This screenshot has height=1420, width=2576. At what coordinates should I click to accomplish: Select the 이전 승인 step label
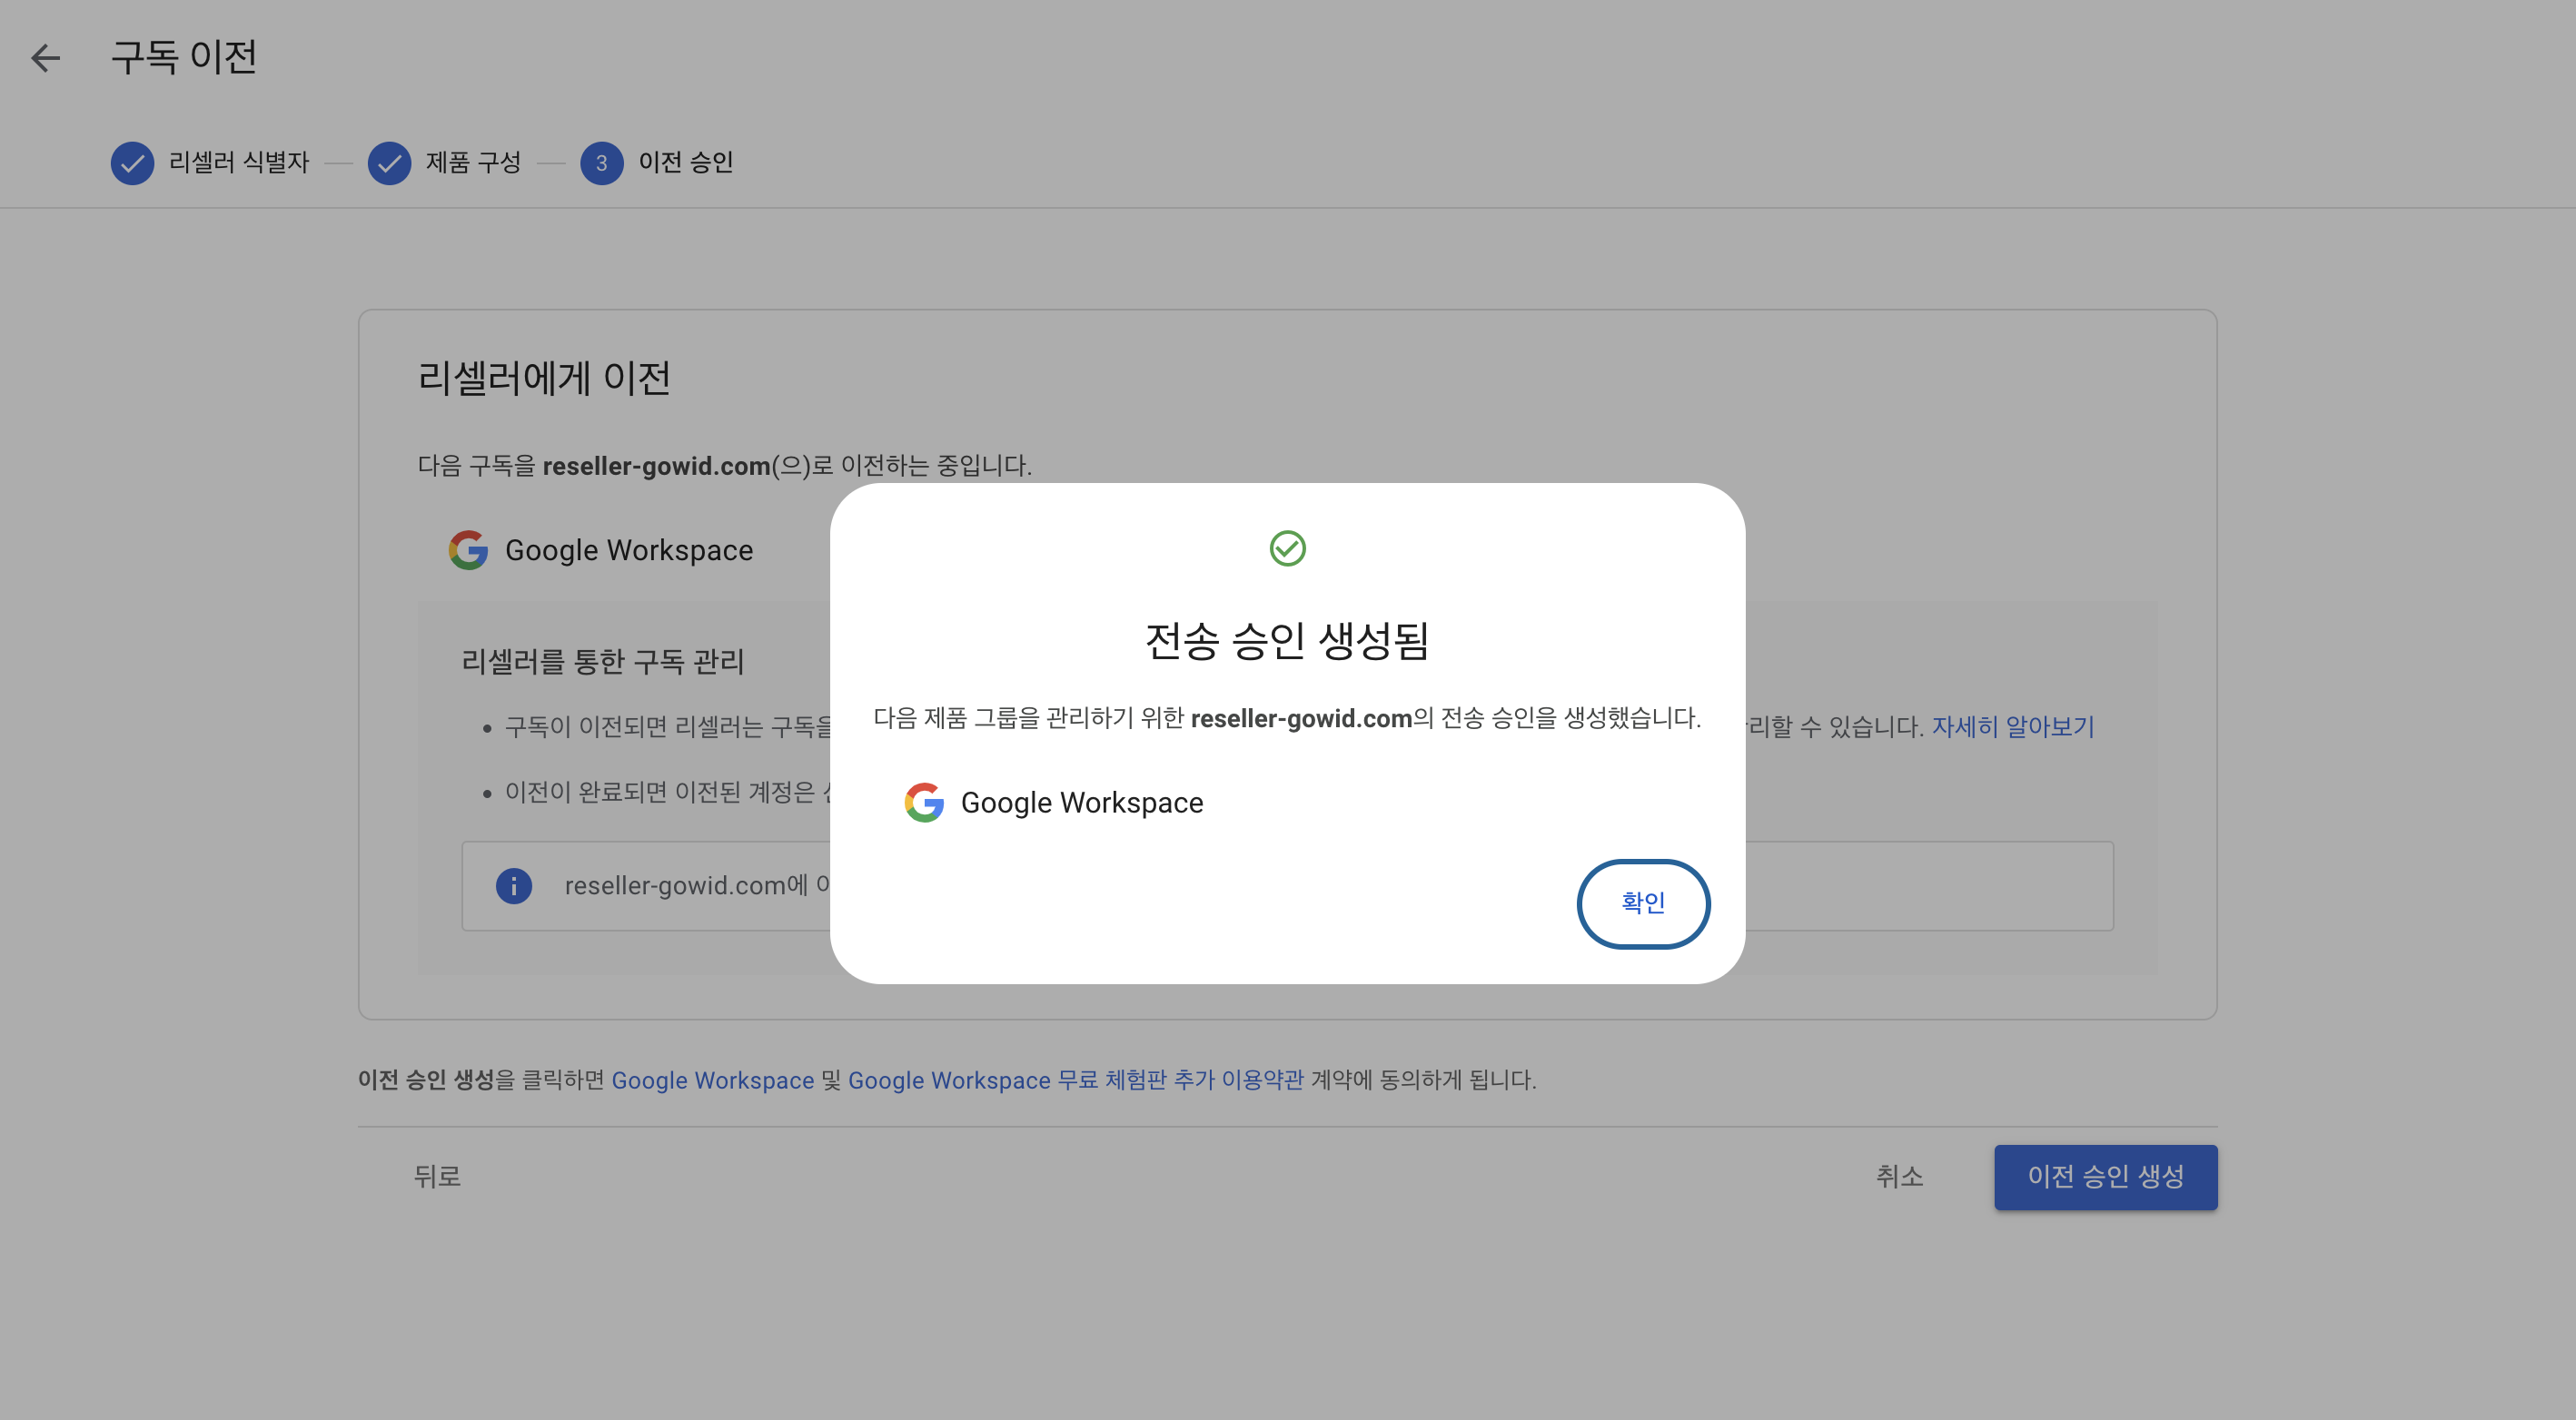(x=686, y=163)
